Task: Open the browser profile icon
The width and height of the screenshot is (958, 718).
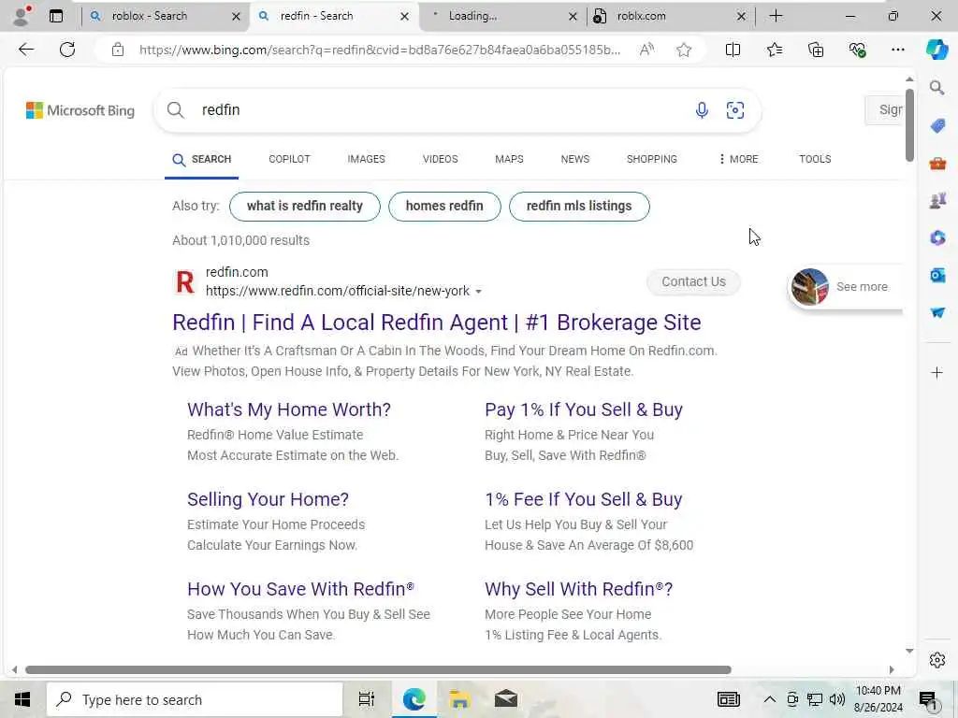Action: (x=22, y=16)
